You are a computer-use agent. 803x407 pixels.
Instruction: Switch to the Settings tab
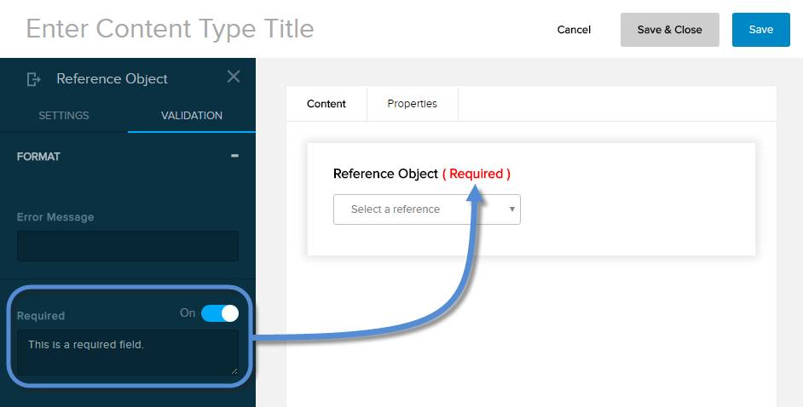(64, 116)
